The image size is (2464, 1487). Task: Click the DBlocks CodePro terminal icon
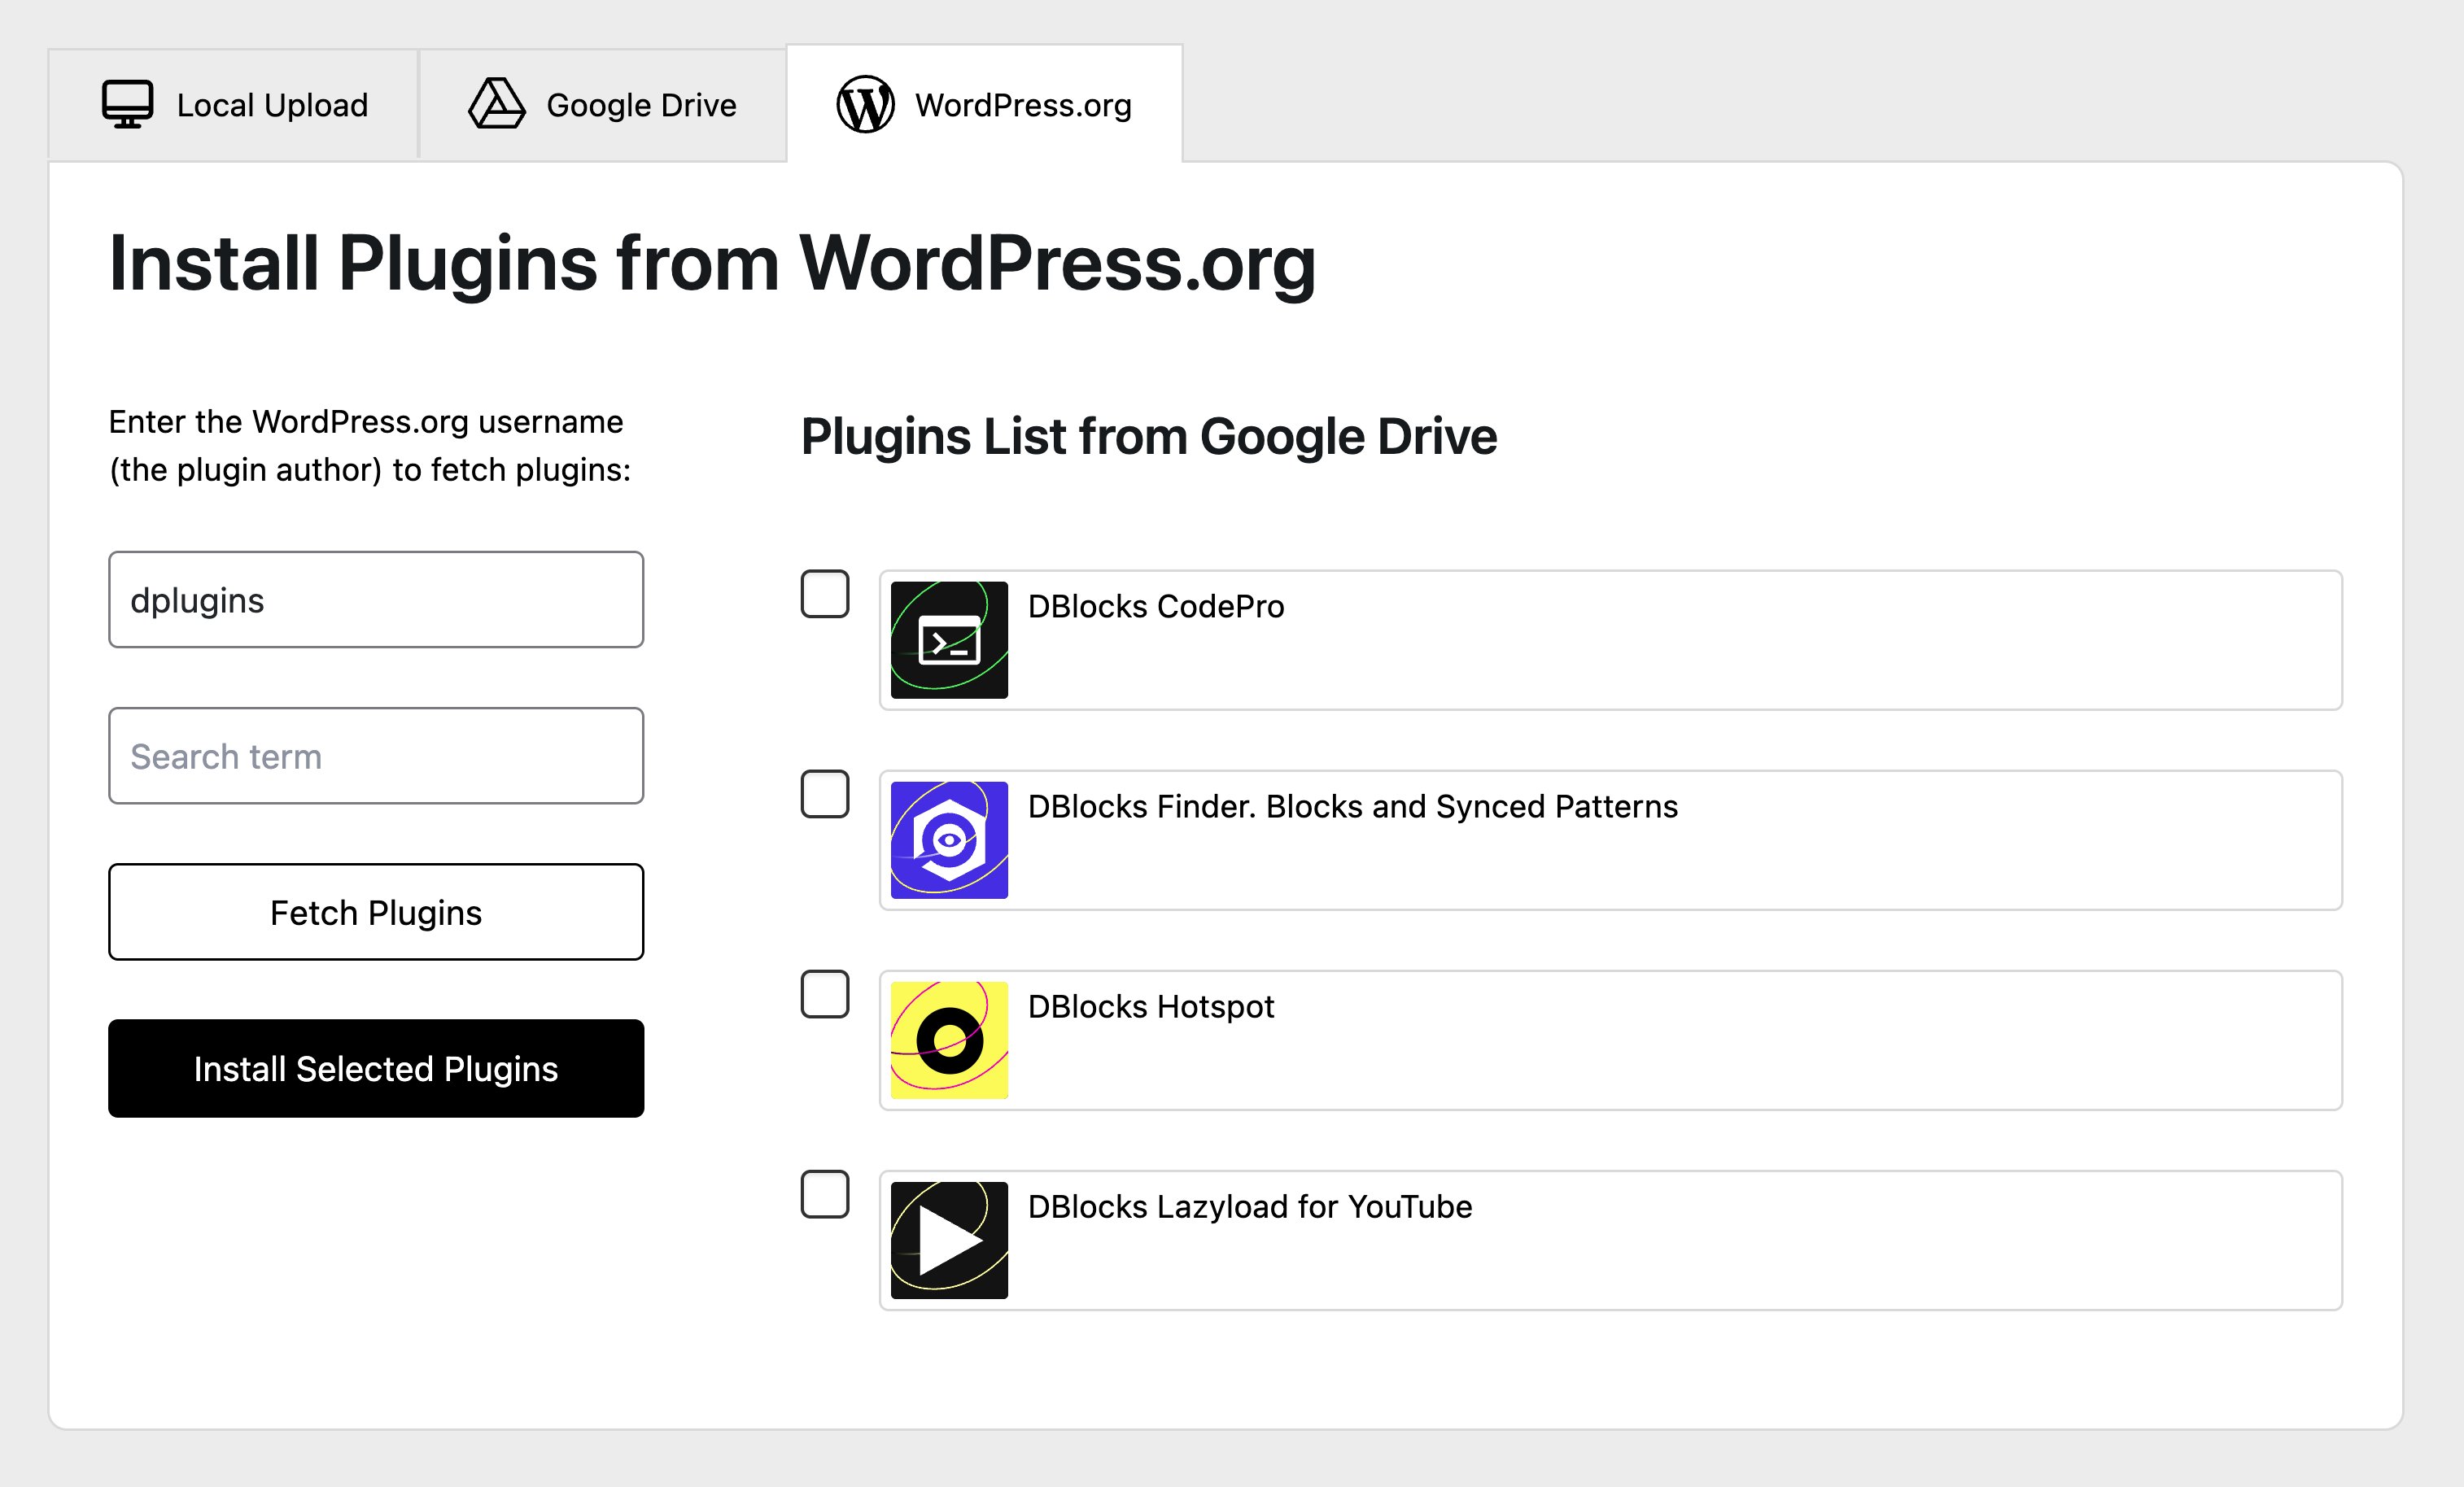pos(949,639)
